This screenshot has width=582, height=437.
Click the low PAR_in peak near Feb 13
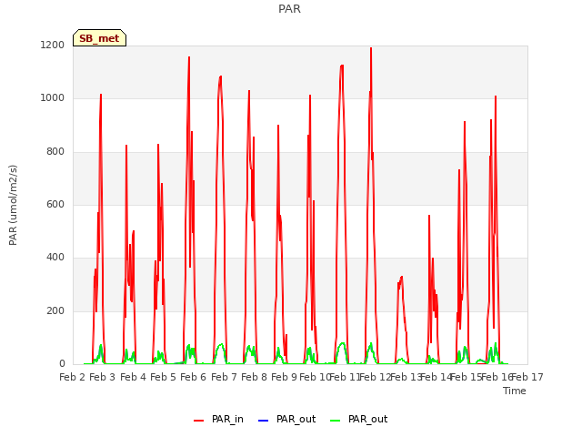coord(402,277)
